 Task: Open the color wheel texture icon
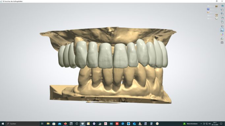pos(222,34)
